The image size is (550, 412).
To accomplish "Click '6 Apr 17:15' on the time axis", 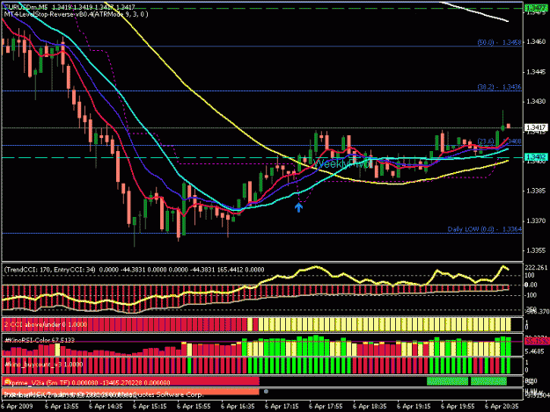I will pyautogui.click(x=282, y=407).
